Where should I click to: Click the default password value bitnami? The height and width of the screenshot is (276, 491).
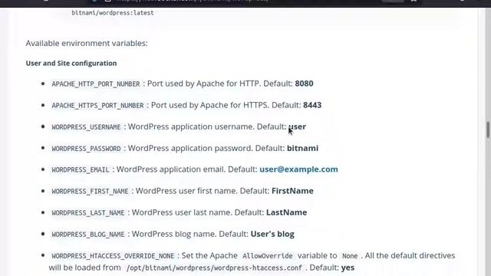(302, 148)
